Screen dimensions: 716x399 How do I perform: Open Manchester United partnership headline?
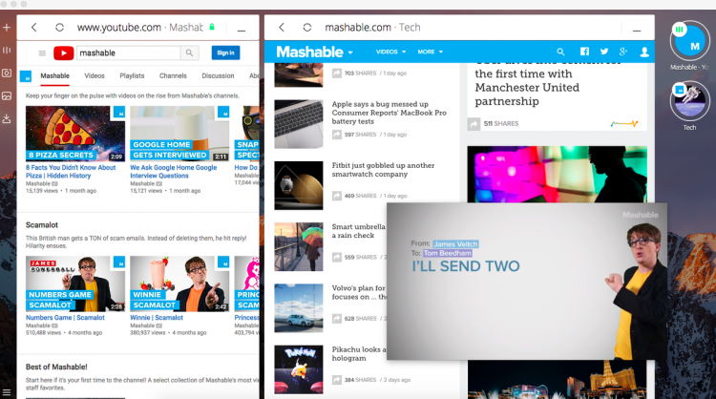tap(527, 87)
